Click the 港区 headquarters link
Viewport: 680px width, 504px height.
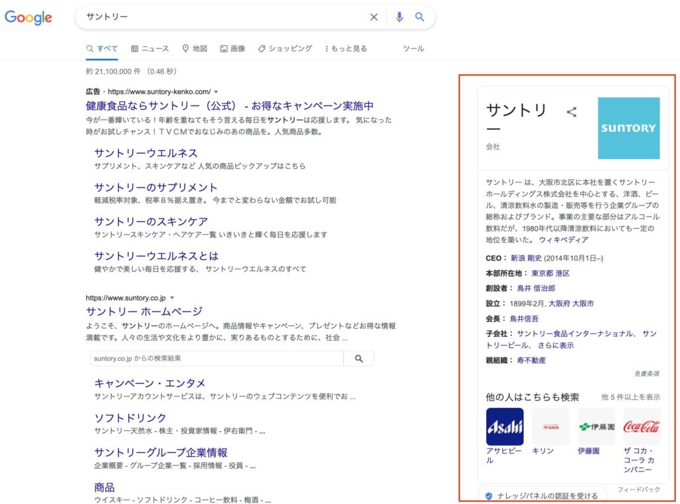click(562, 273)
